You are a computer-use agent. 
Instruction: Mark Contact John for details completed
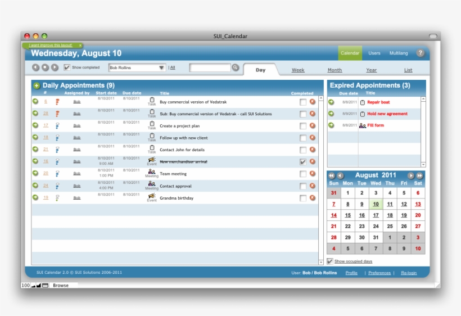tap(303, 150)
